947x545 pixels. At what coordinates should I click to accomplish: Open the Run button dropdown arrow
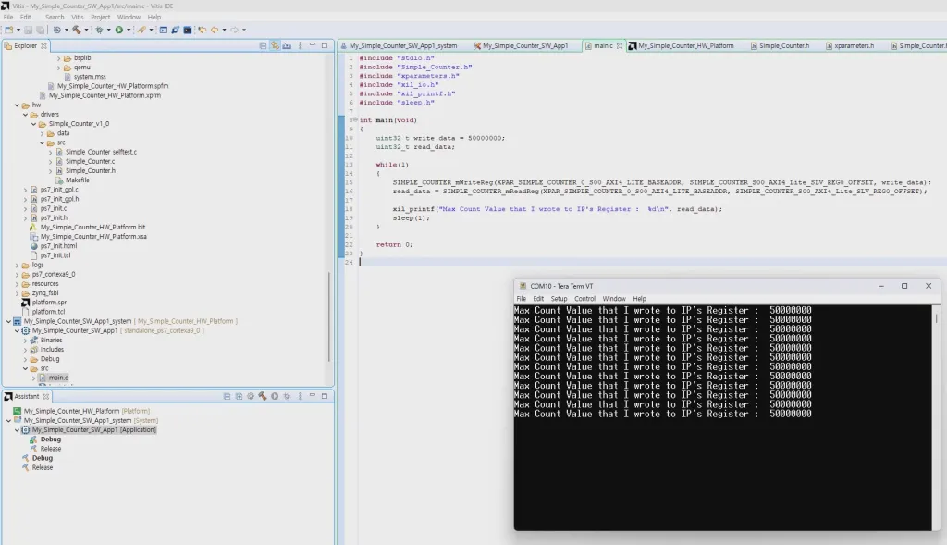click(x=129, y=30)
